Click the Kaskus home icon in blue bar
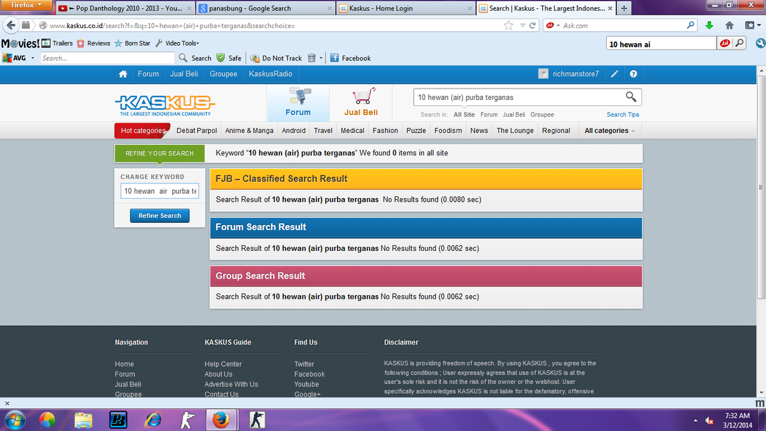 click(x=123, y=74)
